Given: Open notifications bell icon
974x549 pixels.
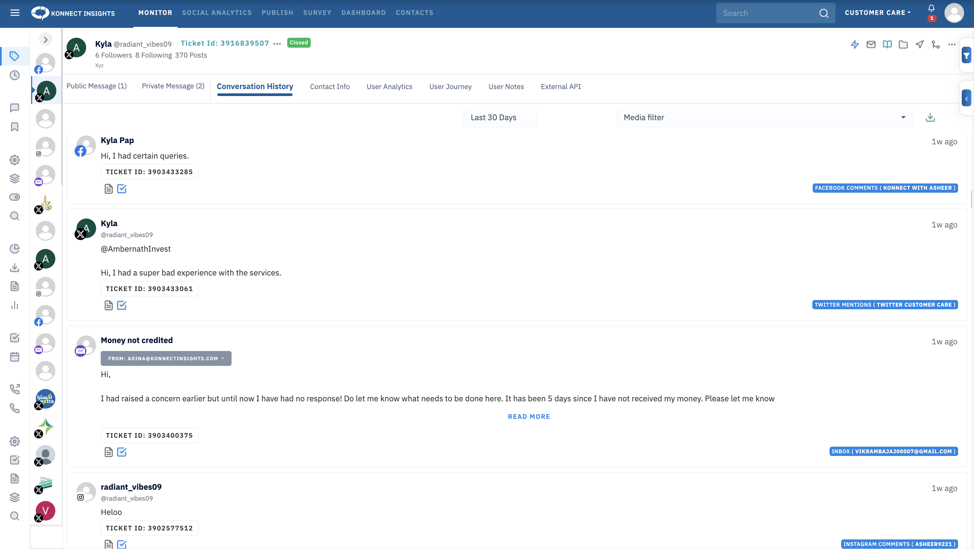Looking at the screenshot, I should (x=931, y=9).
